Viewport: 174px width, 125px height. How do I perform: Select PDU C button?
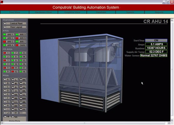(x=6, y=87)
